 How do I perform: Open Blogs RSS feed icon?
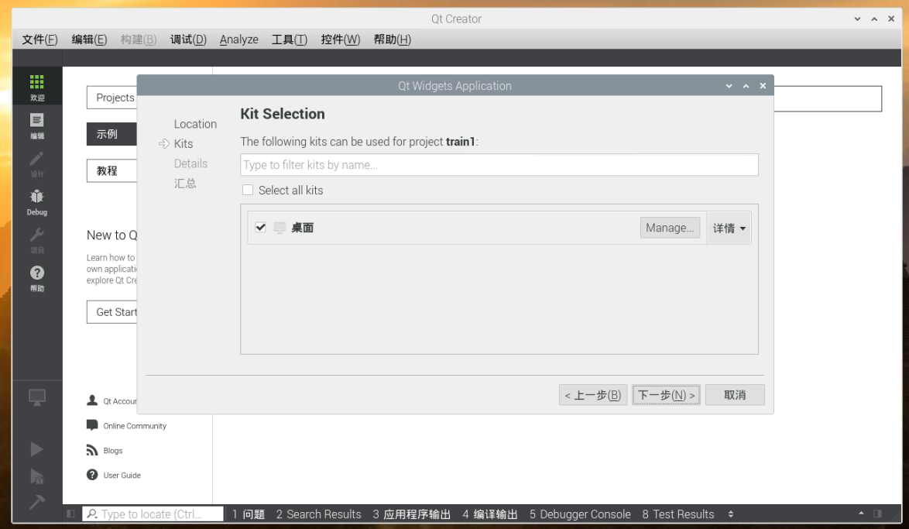click(x=92, y=450)
